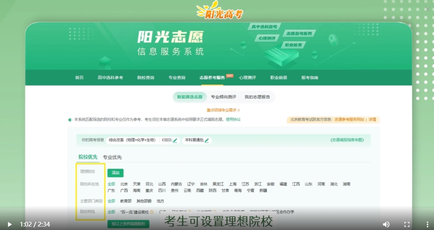Open 志愿参考服务 navigation item
Screen dimensions: 434x230
[x=212, y=78]
